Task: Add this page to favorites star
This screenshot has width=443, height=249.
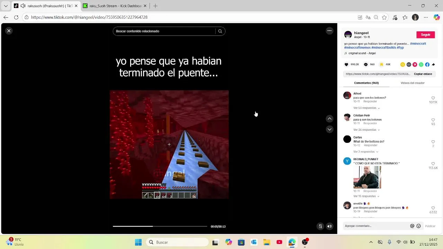Action: (384, 17)
